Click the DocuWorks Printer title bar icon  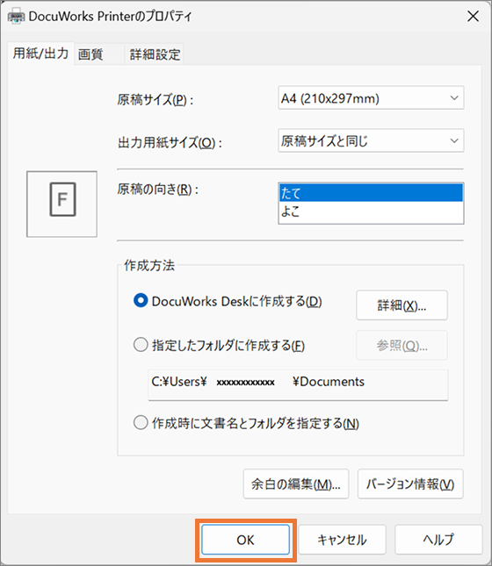point(16,17)
